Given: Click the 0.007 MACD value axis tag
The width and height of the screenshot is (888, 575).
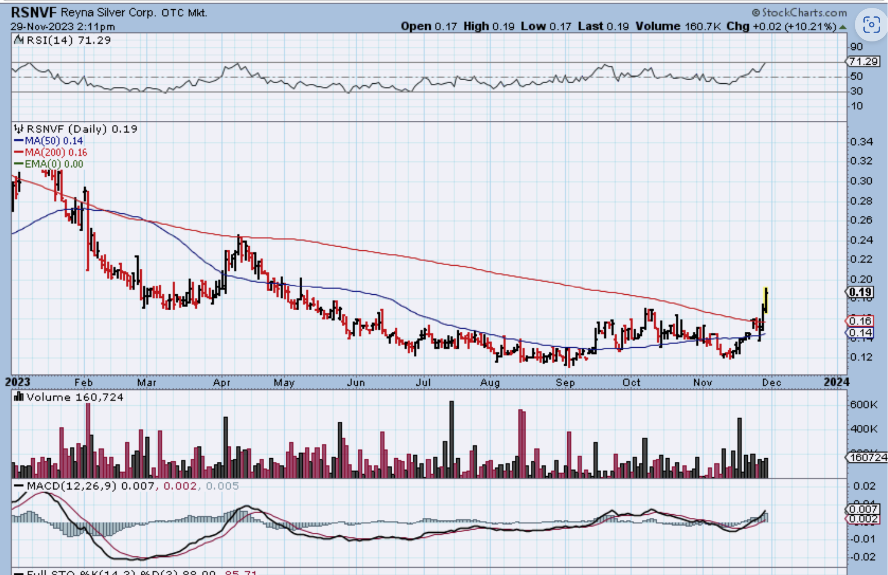Looking at the screenshot, I should (x=862, y=509).
